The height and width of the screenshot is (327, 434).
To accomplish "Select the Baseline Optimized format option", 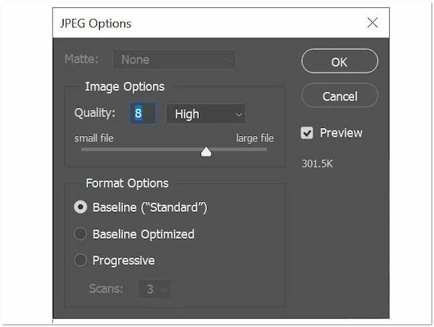I will pyautogui.click(x=80, y=234).
